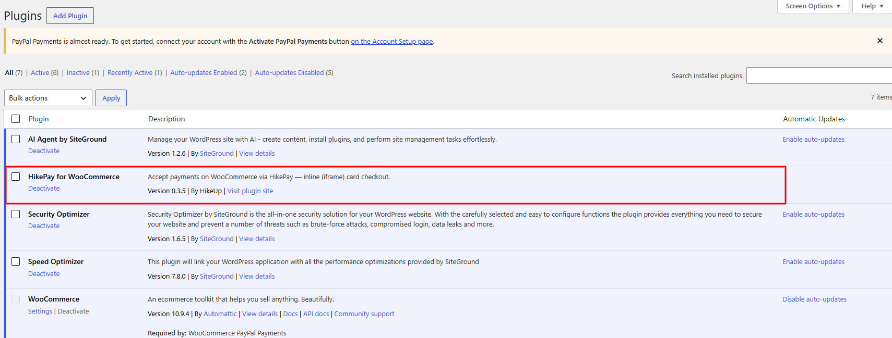This screenshot has width=892, height=338.
Task: Filter by Auto-updates Enabled
Action: point(204,73)
